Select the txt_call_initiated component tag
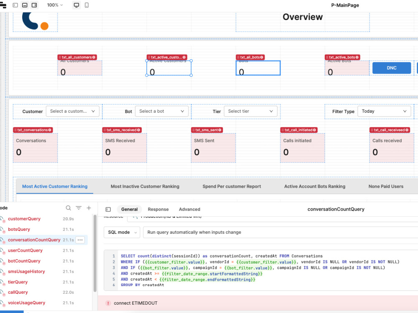 [x=299, y=130]
